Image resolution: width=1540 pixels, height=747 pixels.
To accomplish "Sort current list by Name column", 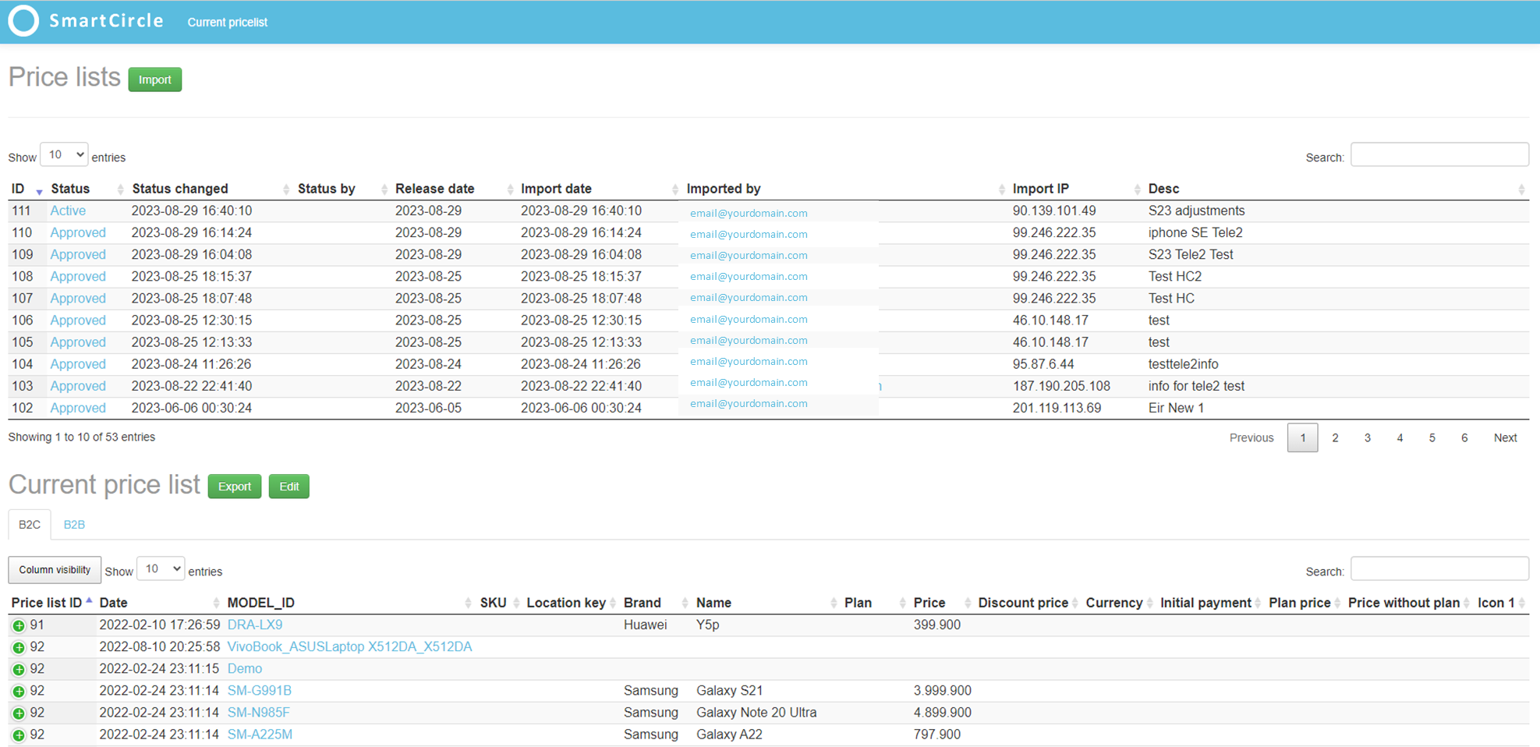I will coord(767,603).
